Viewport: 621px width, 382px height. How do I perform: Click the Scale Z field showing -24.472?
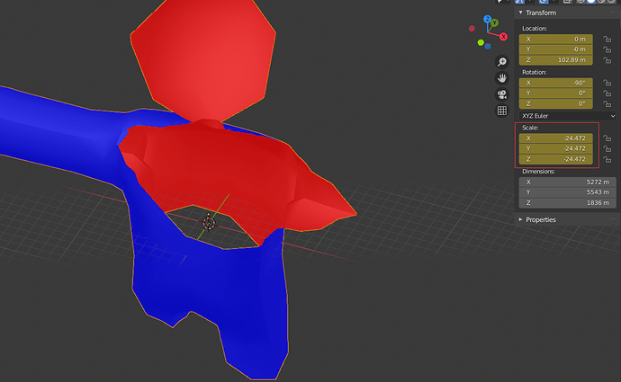tap(555, 159)
